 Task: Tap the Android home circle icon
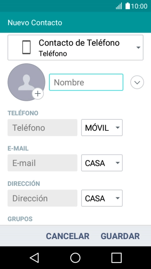(x=75, y=258)
